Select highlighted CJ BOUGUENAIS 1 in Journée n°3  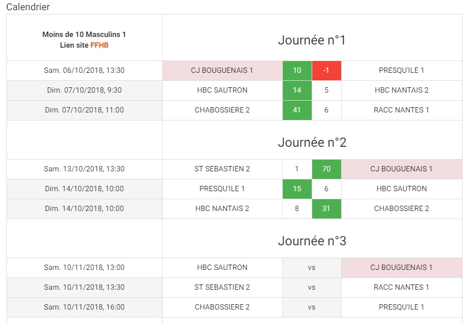[402, 268]
